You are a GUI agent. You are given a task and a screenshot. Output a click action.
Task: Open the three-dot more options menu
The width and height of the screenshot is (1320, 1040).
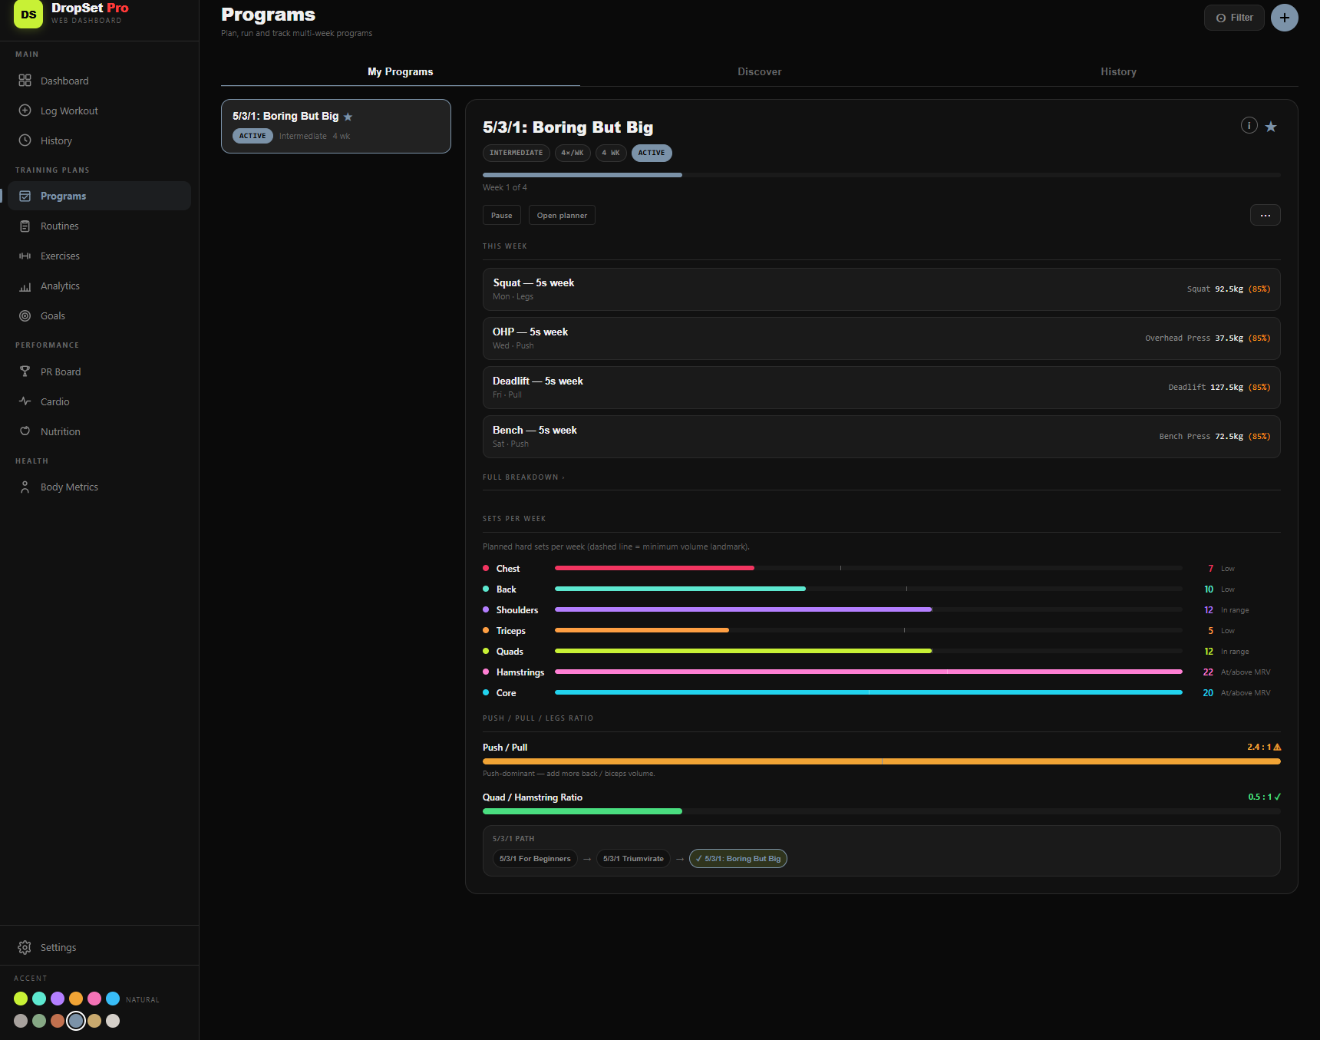[x=1265, y=216]
